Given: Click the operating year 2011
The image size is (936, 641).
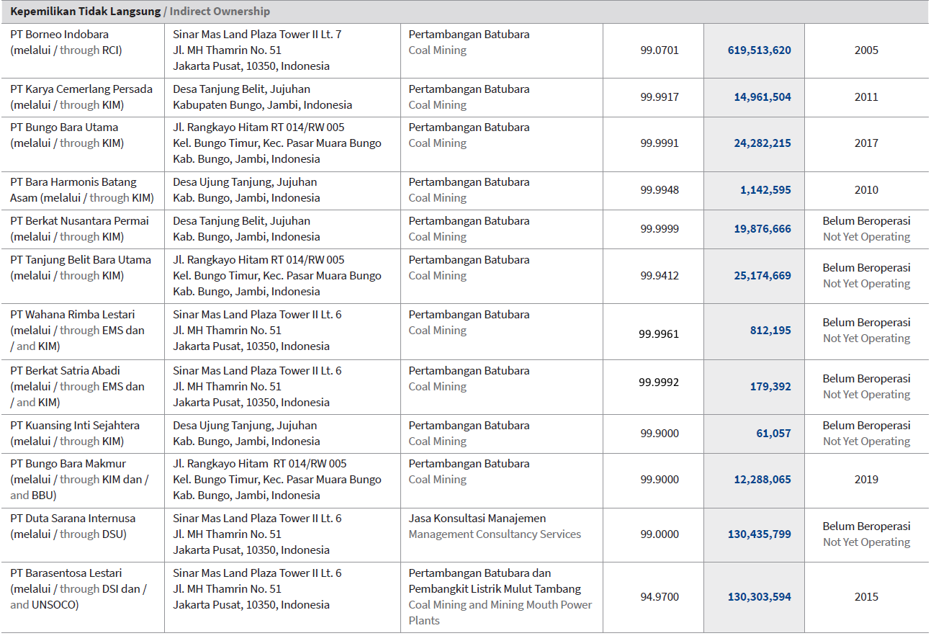Looking at the screenshot, I should point(866,97).
